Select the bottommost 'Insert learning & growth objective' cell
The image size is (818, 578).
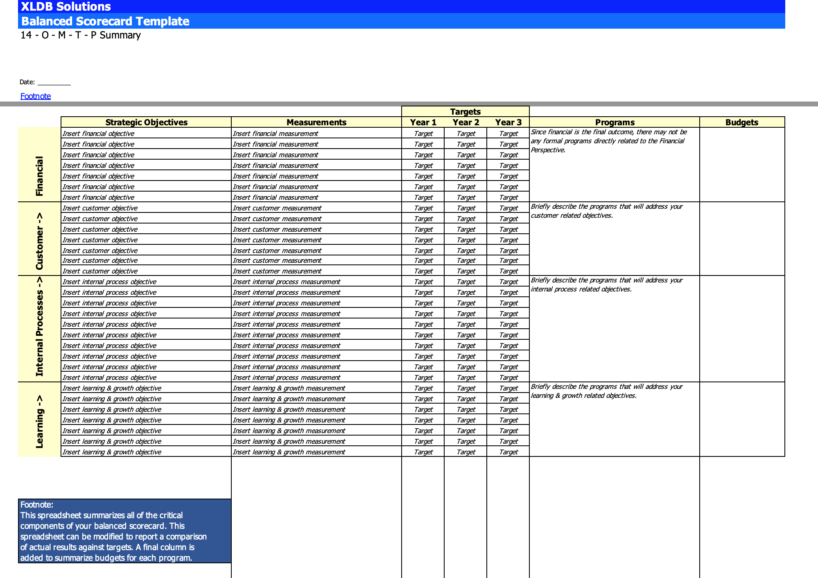click(x=146, y=452)
